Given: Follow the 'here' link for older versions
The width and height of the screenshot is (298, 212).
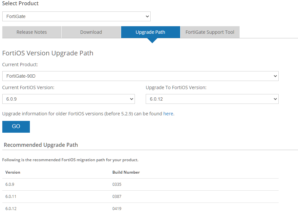Looking at the screenshot, I should coord(168,114).
